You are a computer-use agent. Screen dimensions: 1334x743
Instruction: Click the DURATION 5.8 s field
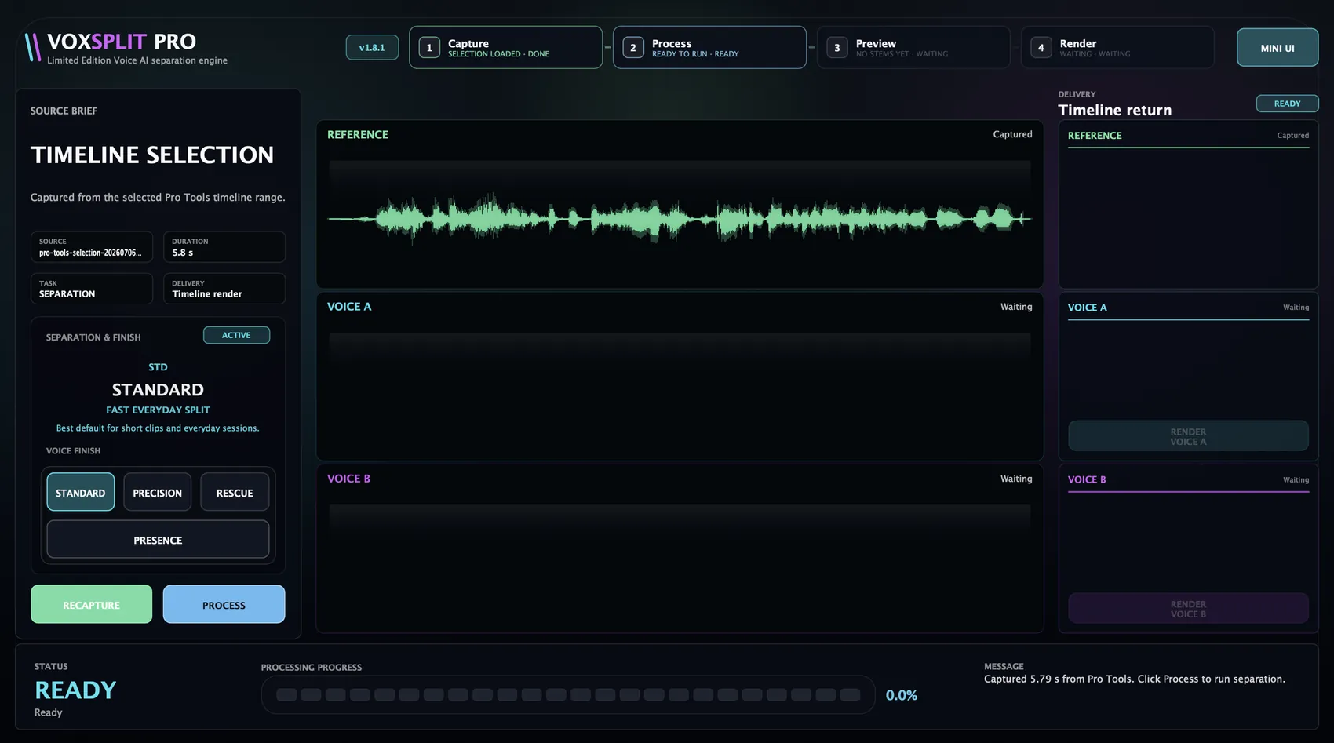224,247
